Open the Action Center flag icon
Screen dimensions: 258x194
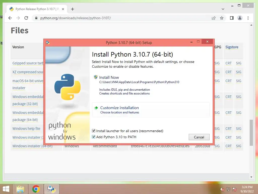click(234, 189)
